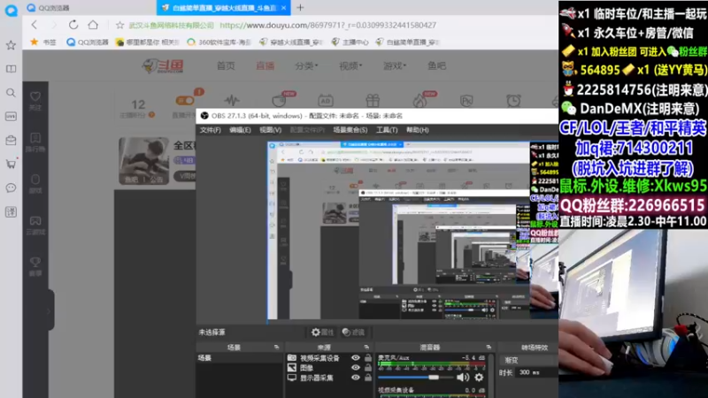This screenshot has width=708, height=398.
Task: Open the 360软件宝库 bookmark
Action: (219, 42)
